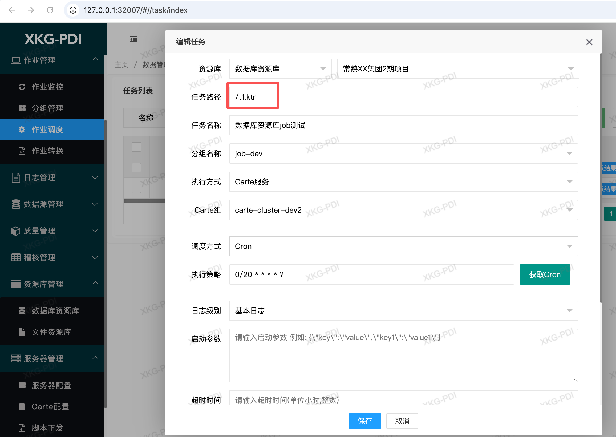
Task: Collapse the sidebar using the top-left collapse icon
Action: coord(133,39)
